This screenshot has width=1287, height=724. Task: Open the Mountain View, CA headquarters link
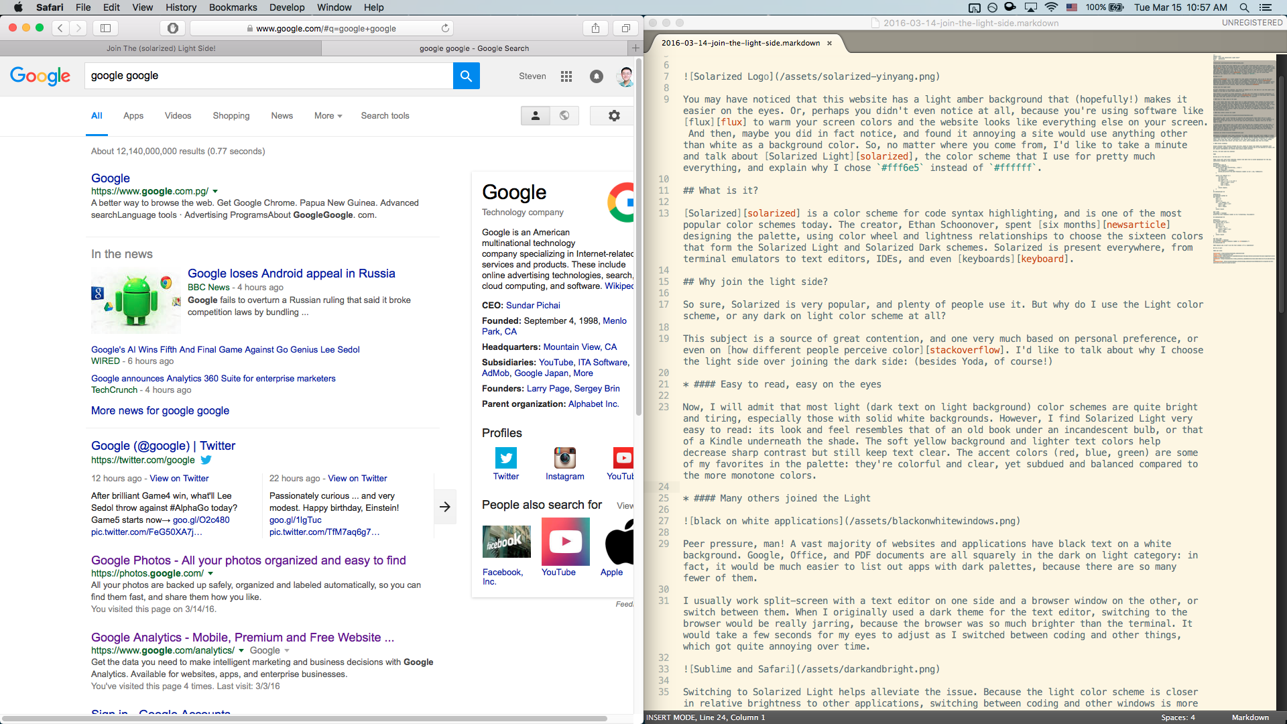[580, 347]
